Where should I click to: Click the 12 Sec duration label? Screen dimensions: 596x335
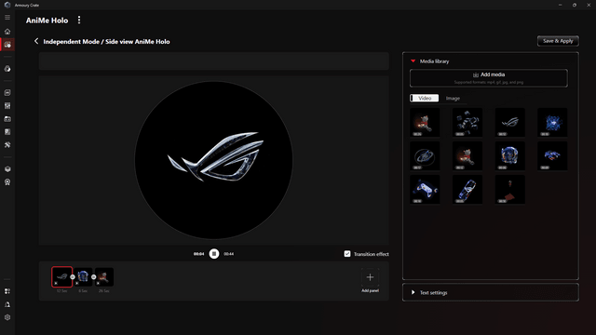point(62,291)
